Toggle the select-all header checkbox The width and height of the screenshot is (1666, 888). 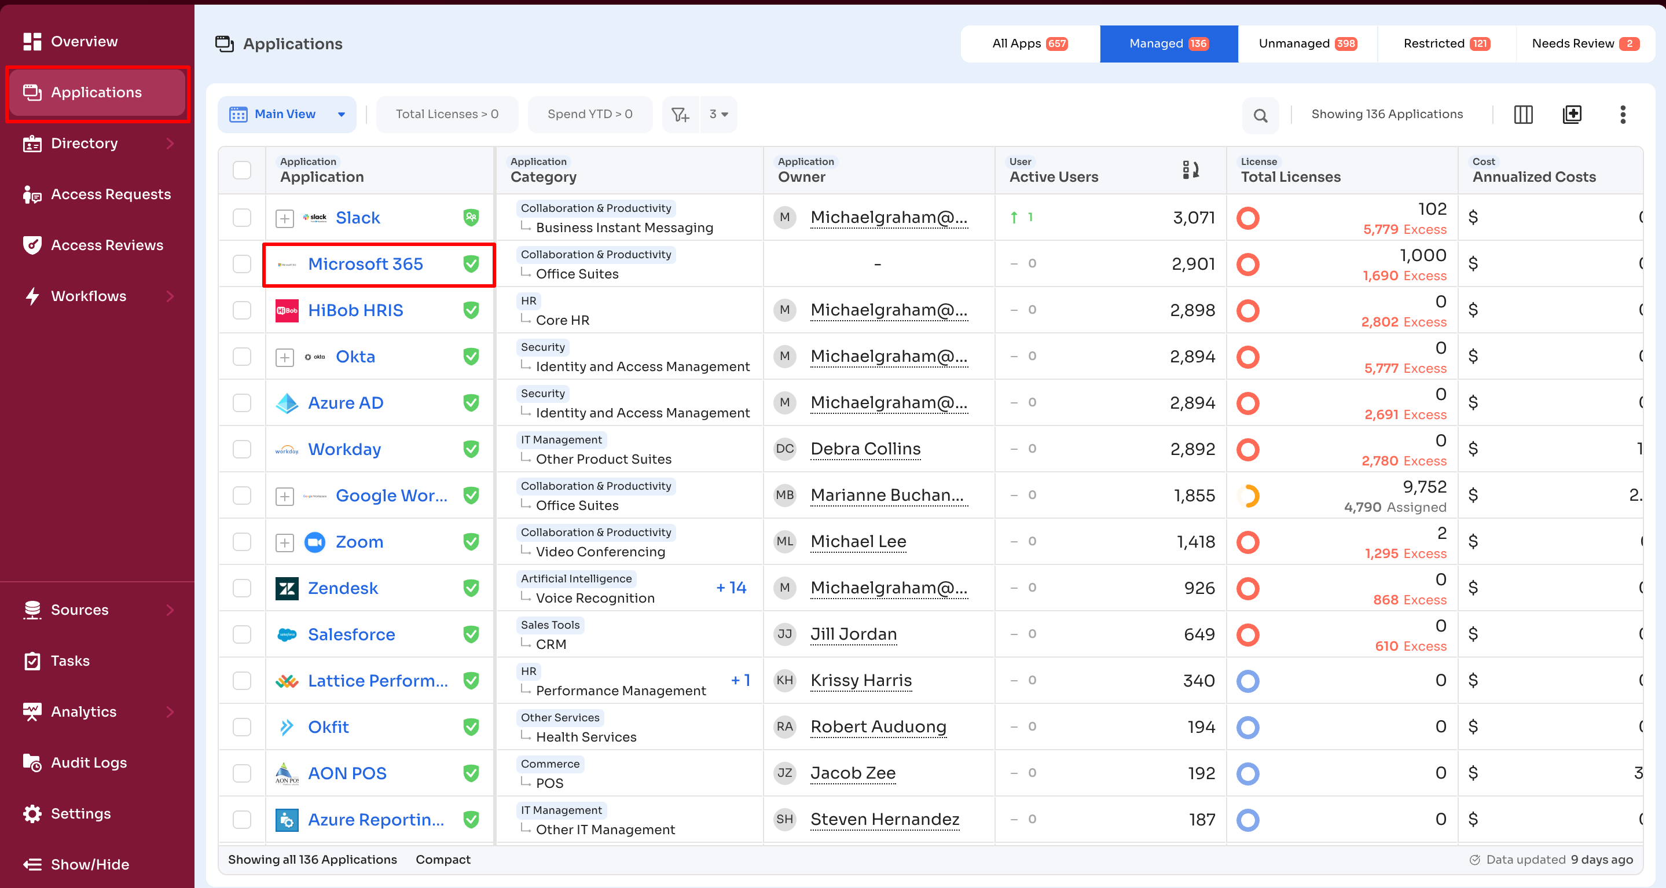click(x=242, y=170)
